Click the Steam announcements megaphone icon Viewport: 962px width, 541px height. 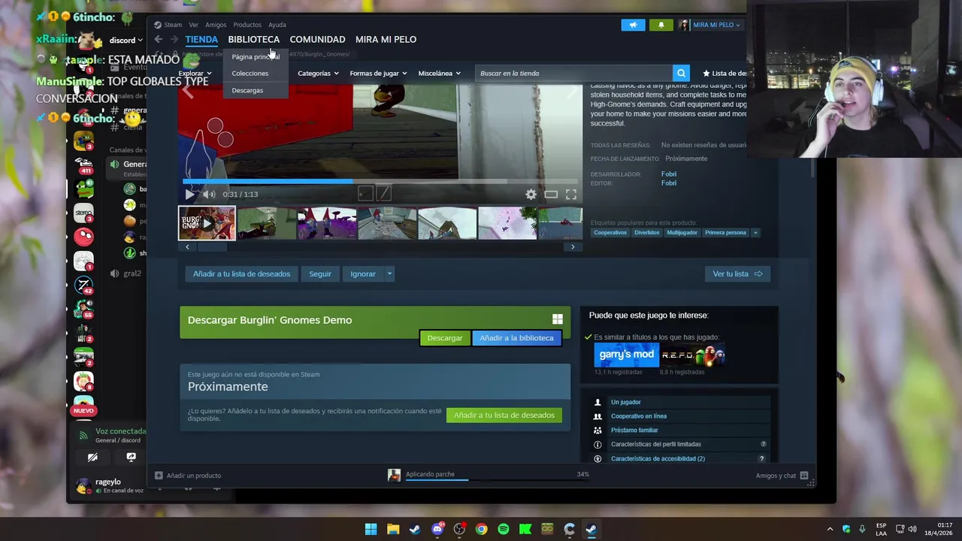pyautogui.click(x=633, y=25)
